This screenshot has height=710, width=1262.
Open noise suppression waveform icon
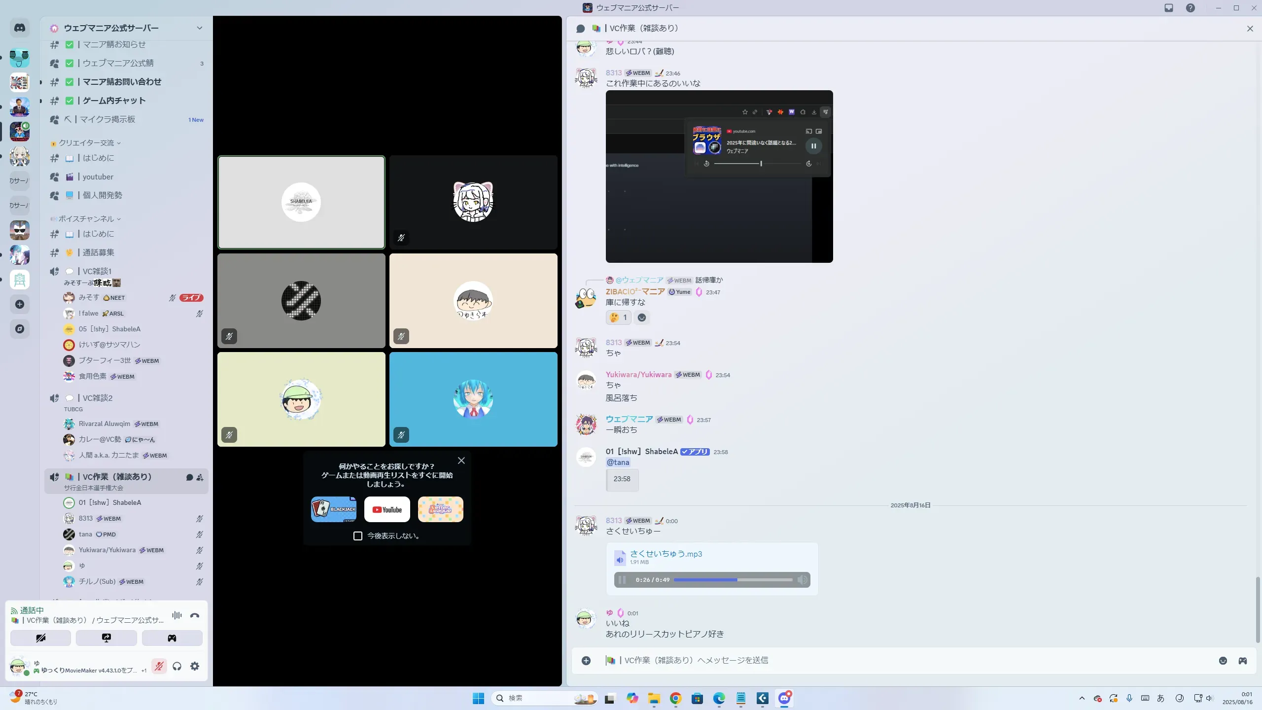click(177, 615)
